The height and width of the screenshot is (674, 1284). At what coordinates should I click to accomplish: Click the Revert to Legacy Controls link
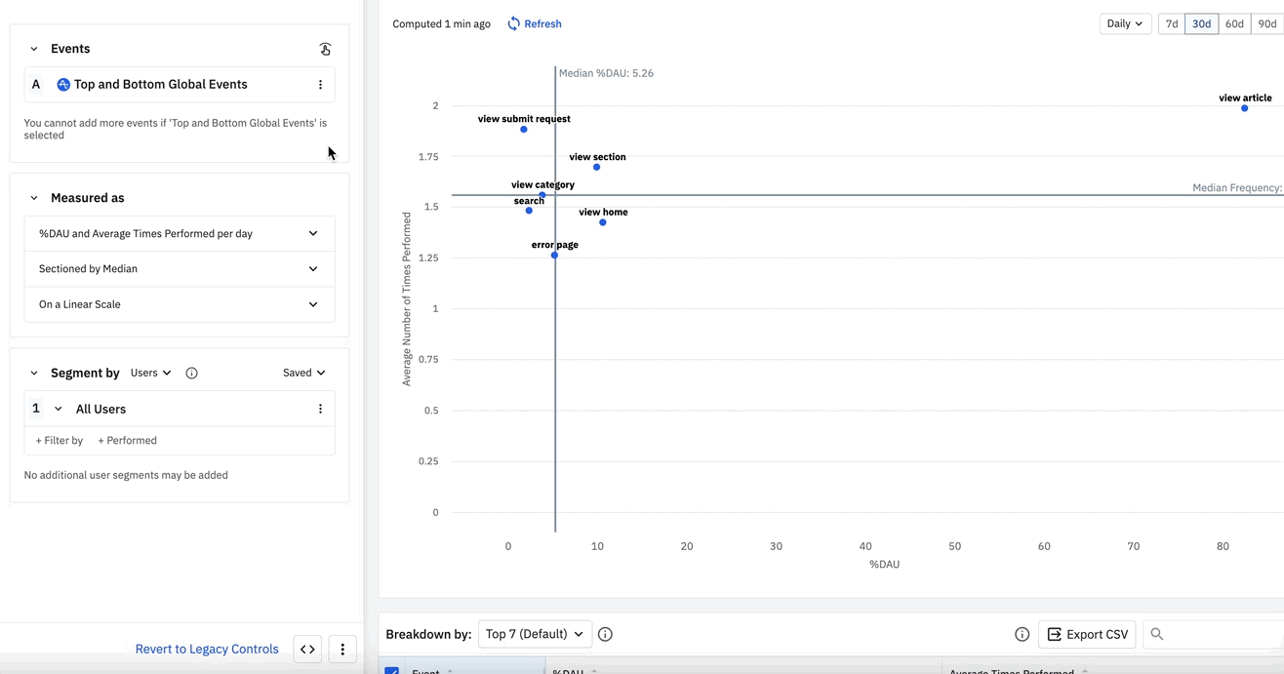coord(207,649)
